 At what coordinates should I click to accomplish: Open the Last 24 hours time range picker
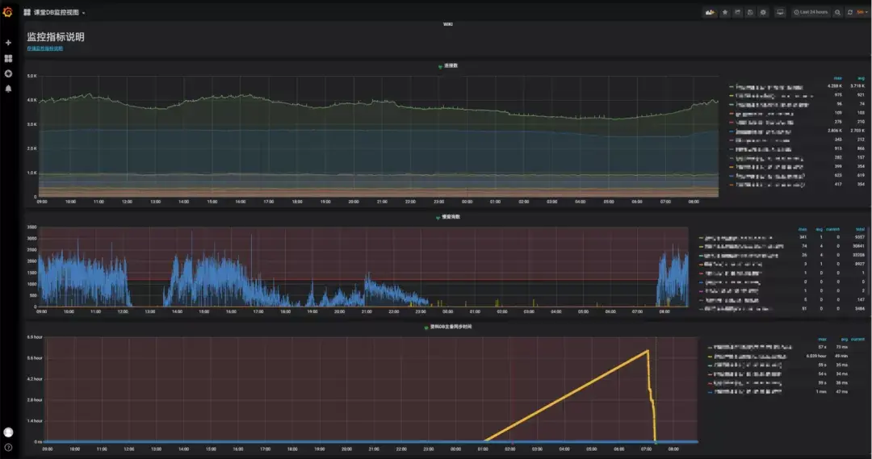click(x=811, y=12)
